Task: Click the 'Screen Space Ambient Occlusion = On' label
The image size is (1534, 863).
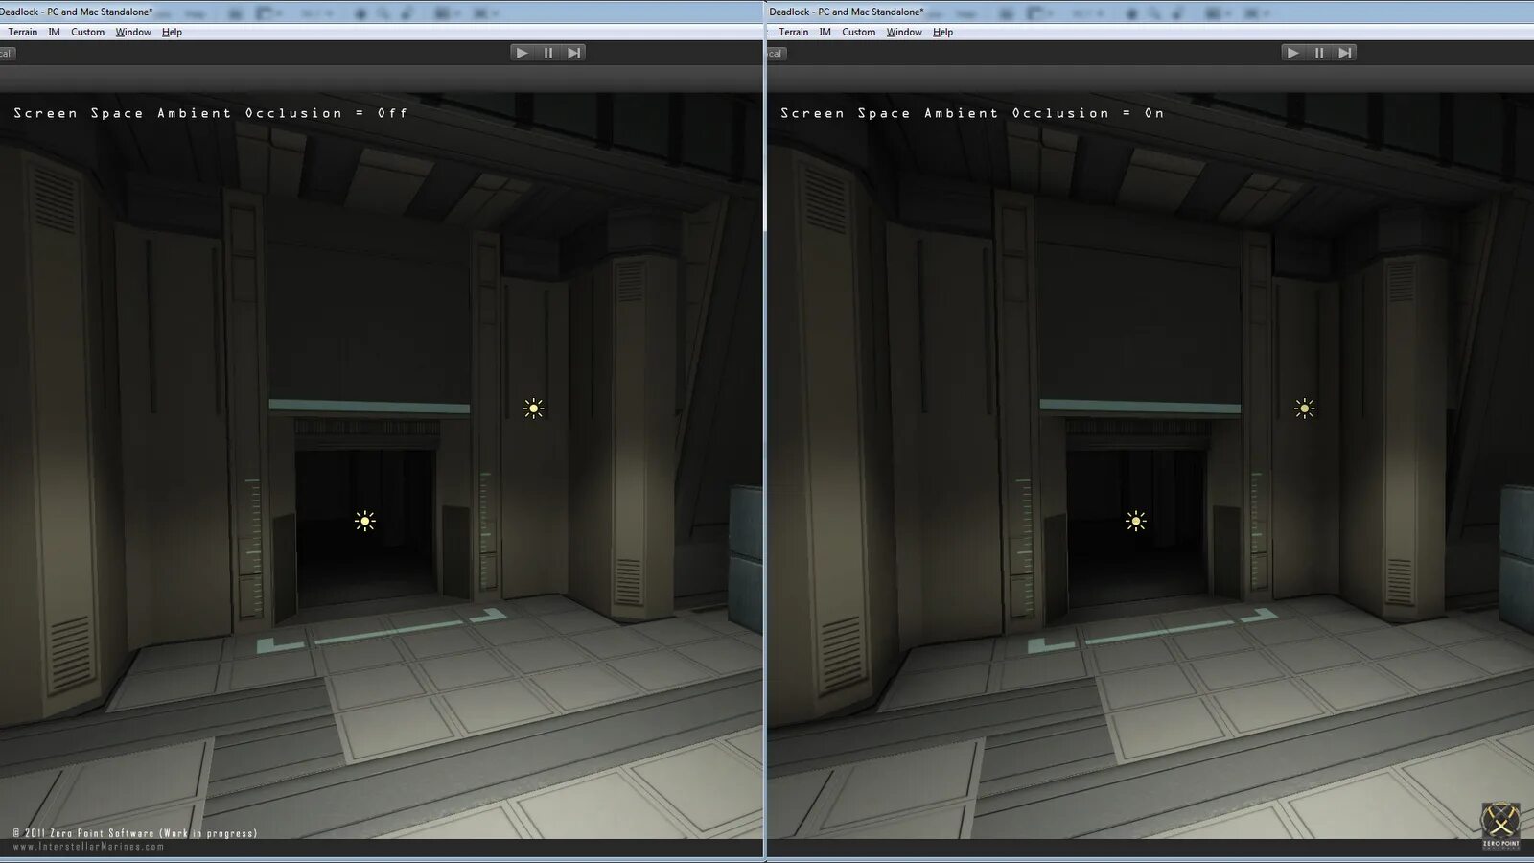Action: [x=972, y=113]
